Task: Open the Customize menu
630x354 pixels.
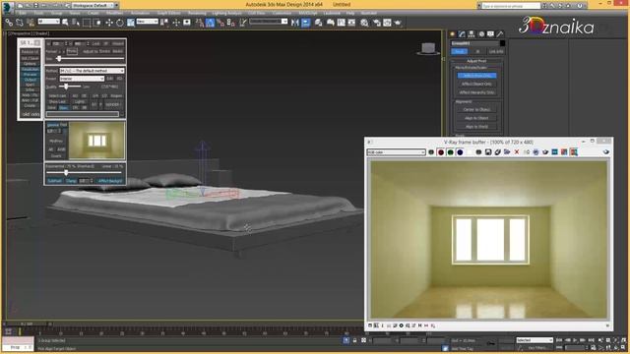Action: (282, 13)
